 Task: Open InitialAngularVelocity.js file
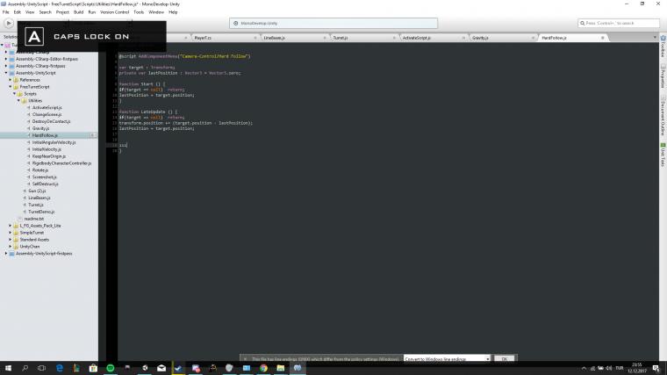[54, 142]
